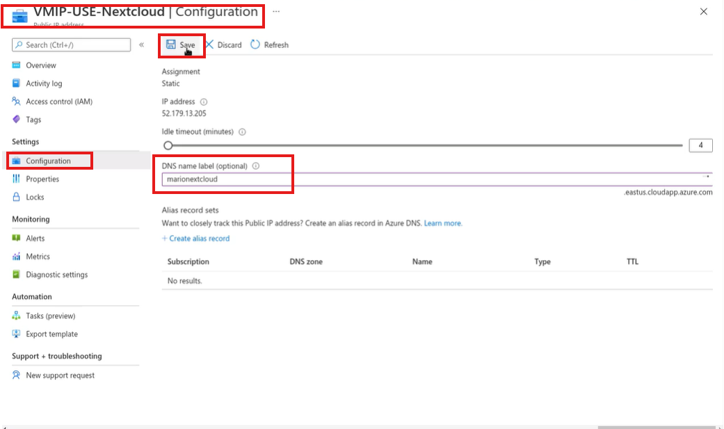
Task: Open Export template
Action: 51,334
